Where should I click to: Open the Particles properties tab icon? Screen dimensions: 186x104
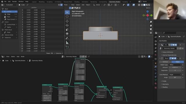pos(156,70)
